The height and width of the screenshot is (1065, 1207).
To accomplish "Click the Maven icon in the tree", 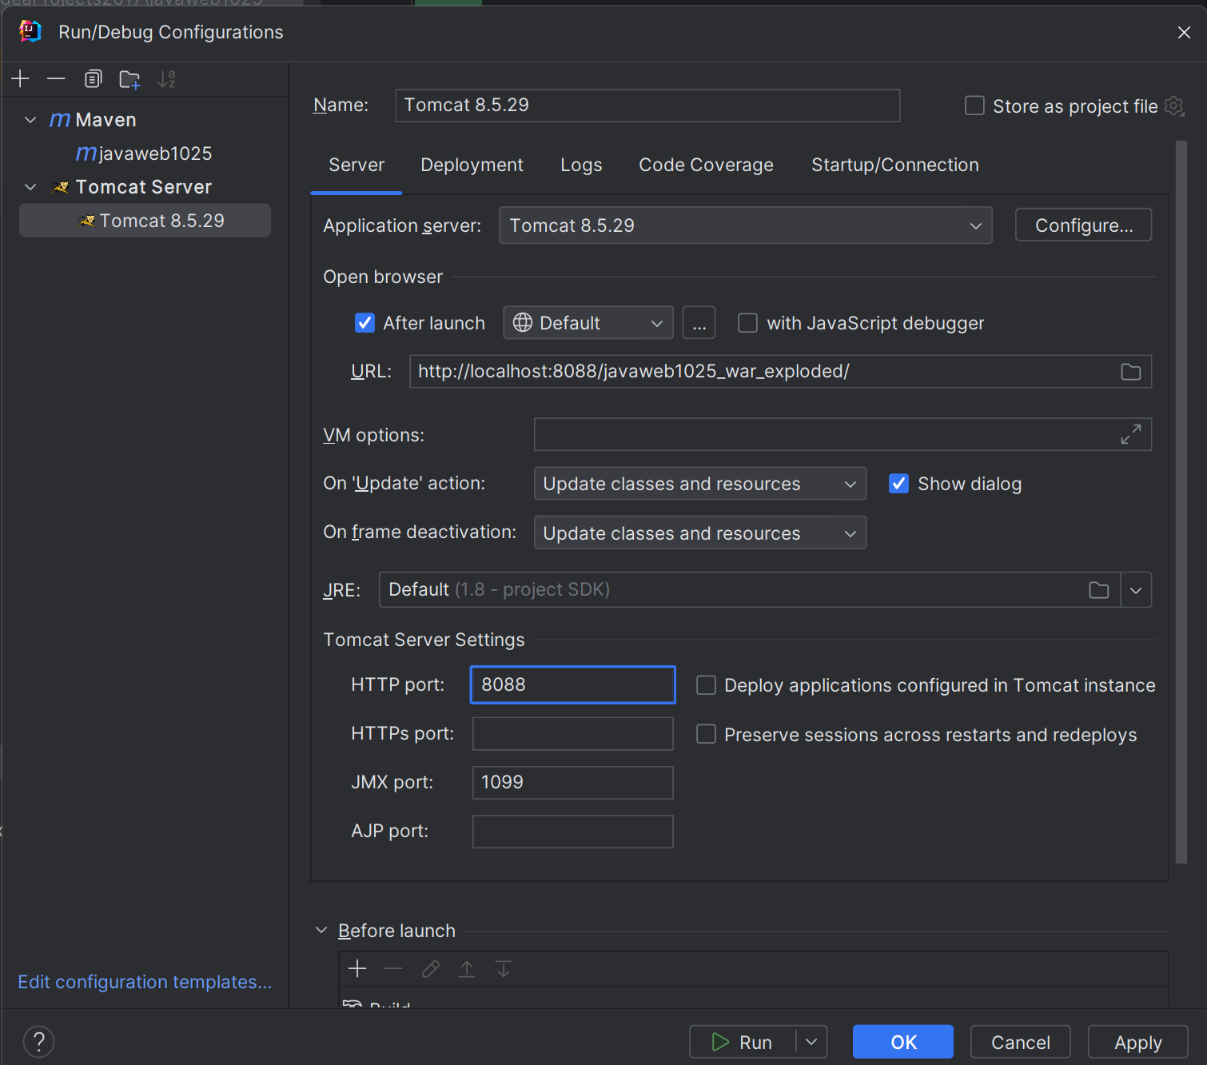I will pos(60,120).
